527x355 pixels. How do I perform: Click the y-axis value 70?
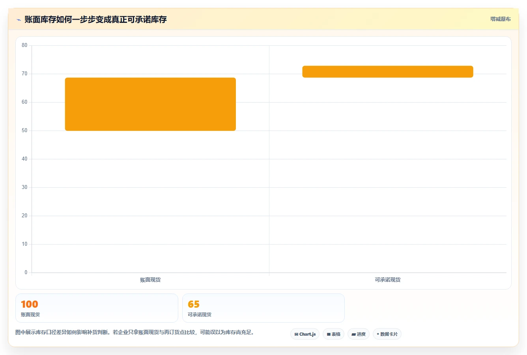click(24, 74)
